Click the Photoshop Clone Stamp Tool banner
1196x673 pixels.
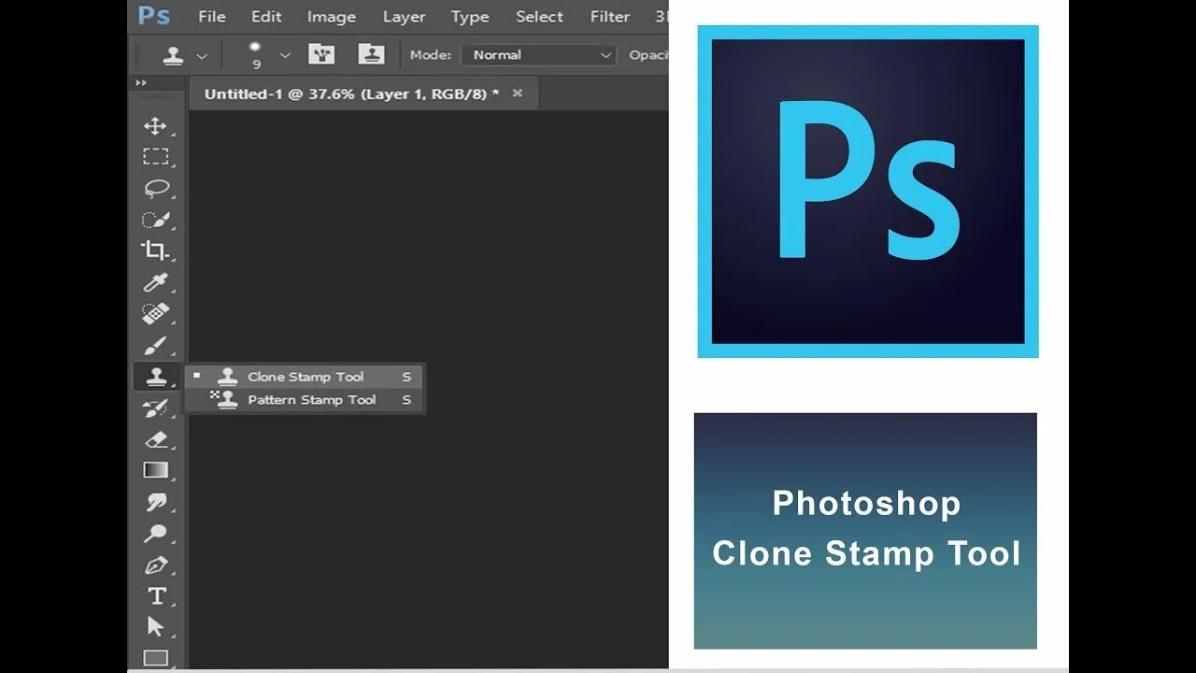[865, 530]
